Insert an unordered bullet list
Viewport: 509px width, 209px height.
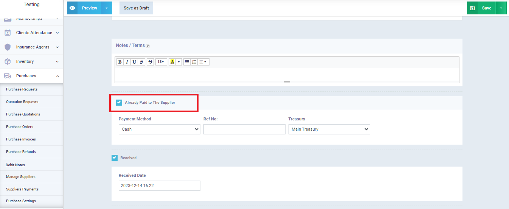coord(187,62)
